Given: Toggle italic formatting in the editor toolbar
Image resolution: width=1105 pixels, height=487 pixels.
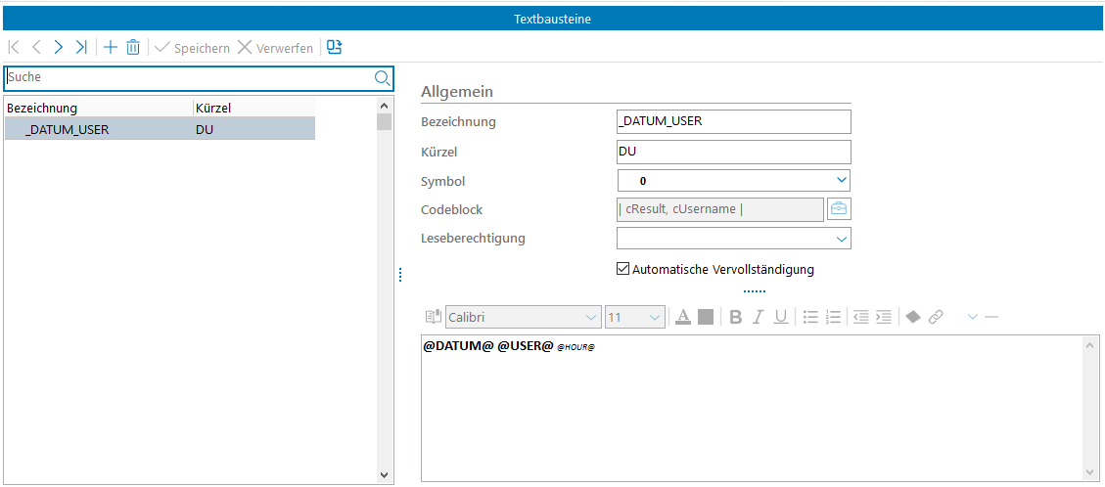Looking at the screenshot, I should click(758, 317).
